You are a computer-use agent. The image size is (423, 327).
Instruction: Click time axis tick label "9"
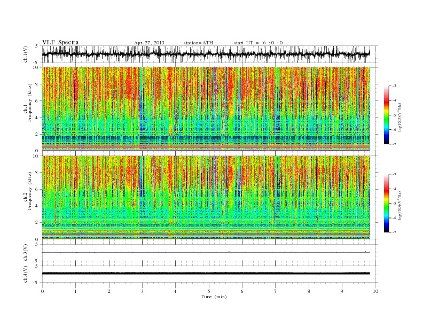[342, 291]
